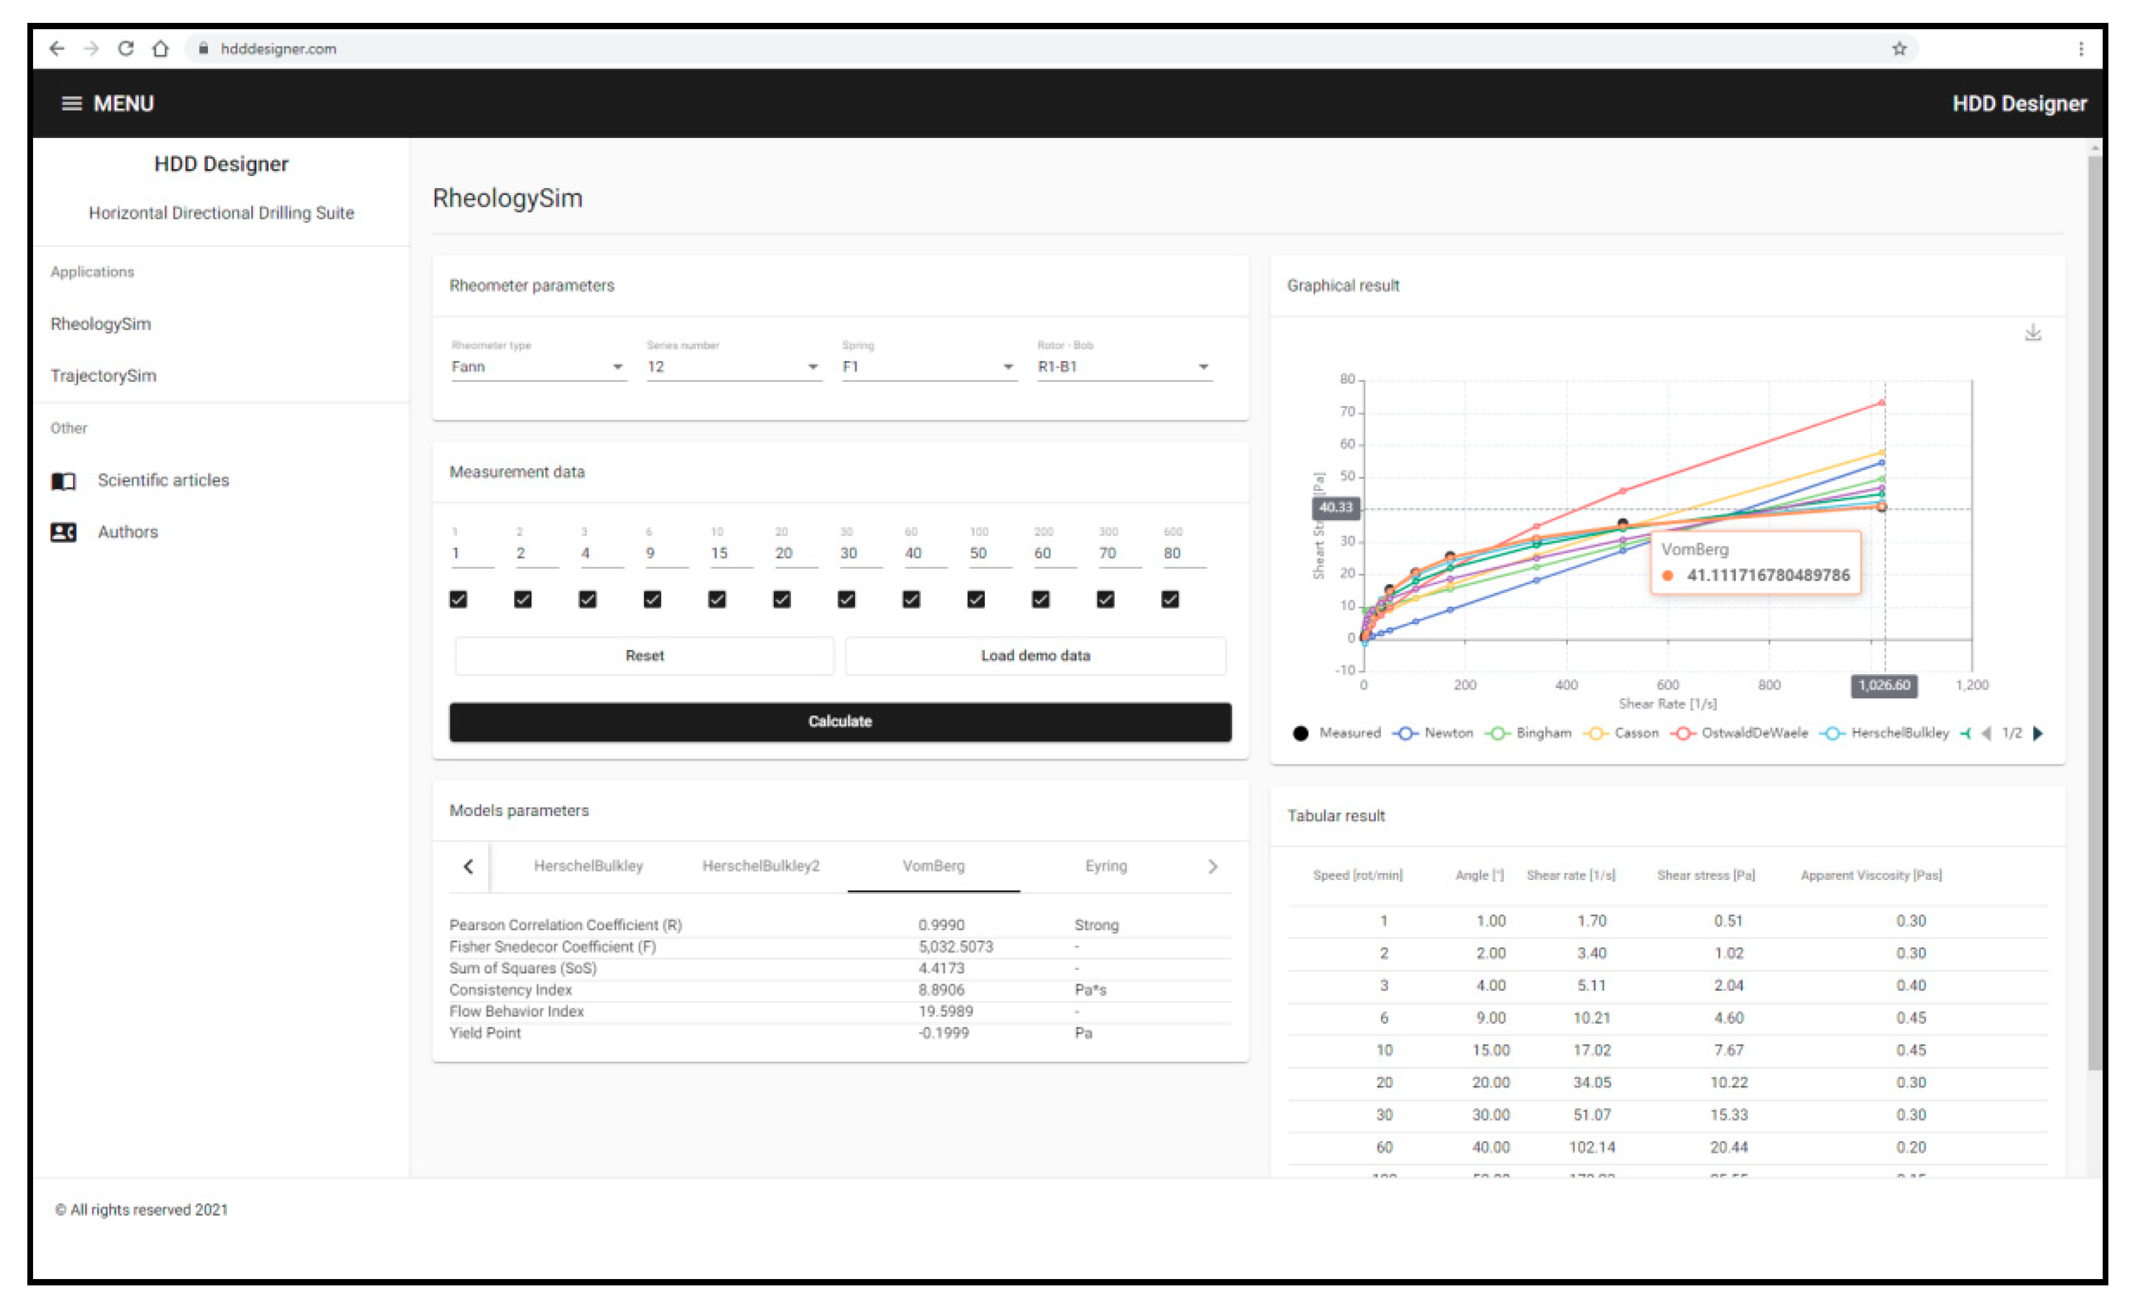Toggle the OstwaldDeWaele legend color marker
The width and height of the screenshot is (2137, 1314).
click(1683, 733)
